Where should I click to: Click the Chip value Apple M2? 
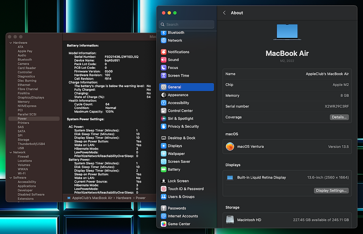coord(340,85)
